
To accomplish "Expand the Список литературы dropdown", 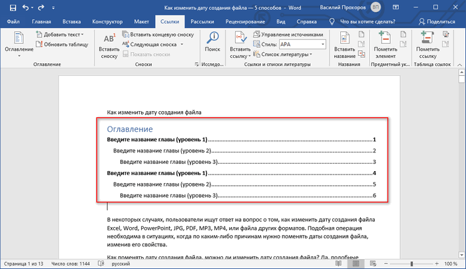I will click(x=283, y=55).
